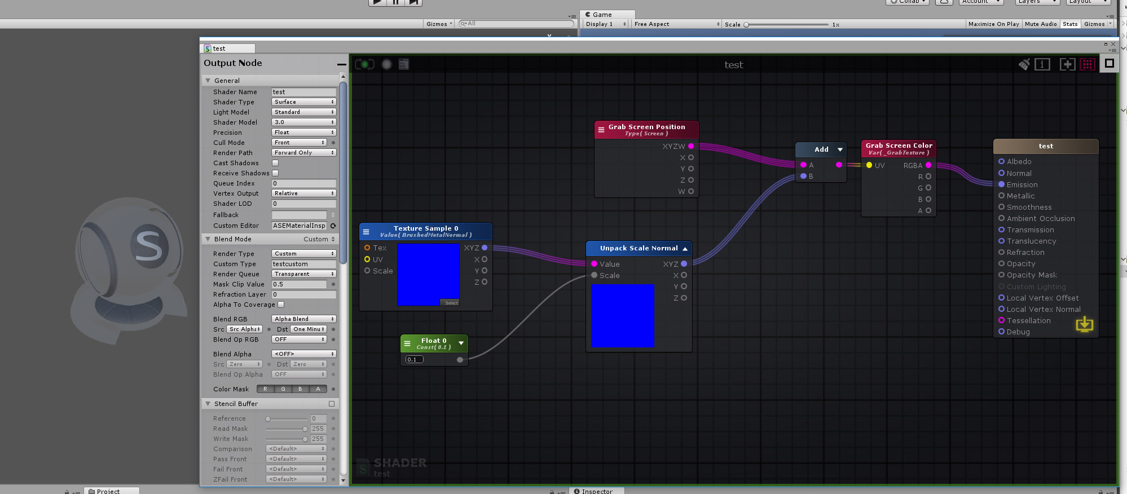Click the Stencil Read Mask slider
Image resolution: width=1127 pixels, height=494 pixels.
point(287,429)
